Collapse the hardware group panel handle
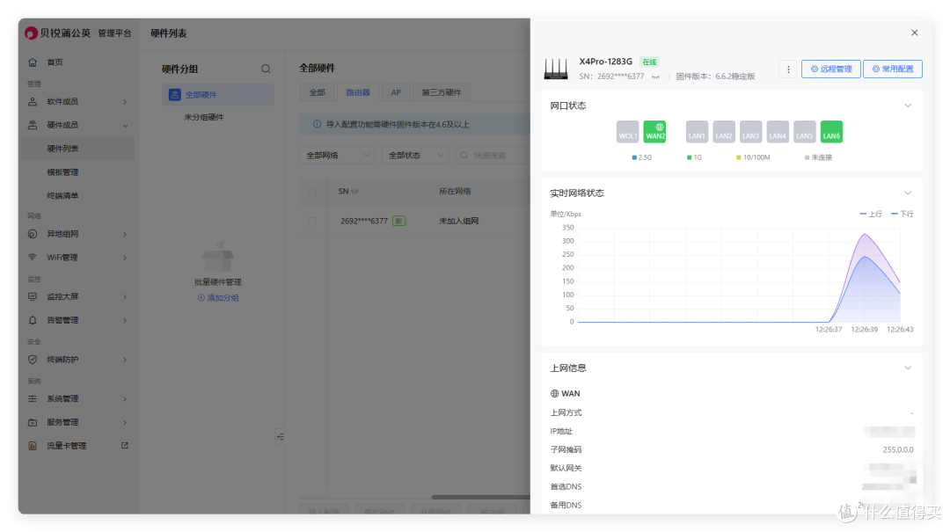Viewport: 950px width, 532px height. coord(280,436)
